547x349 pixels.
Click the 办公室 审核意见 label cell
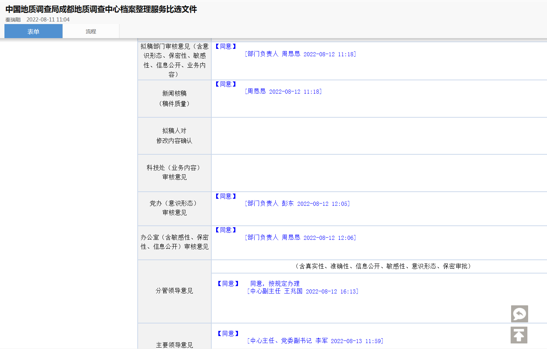(x=174, y=242)
